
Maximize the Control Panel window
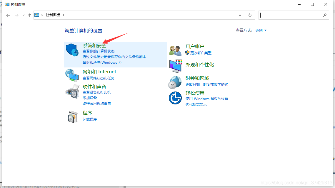[x=312, y=4]
